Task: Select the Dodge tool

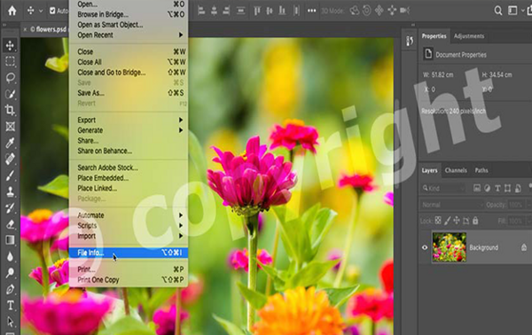Action: pyautogui.click(x=10, y=273)
